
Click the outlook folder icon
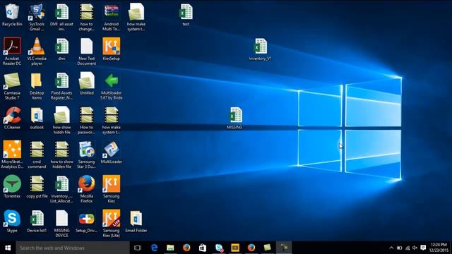[x=37, y=118]
